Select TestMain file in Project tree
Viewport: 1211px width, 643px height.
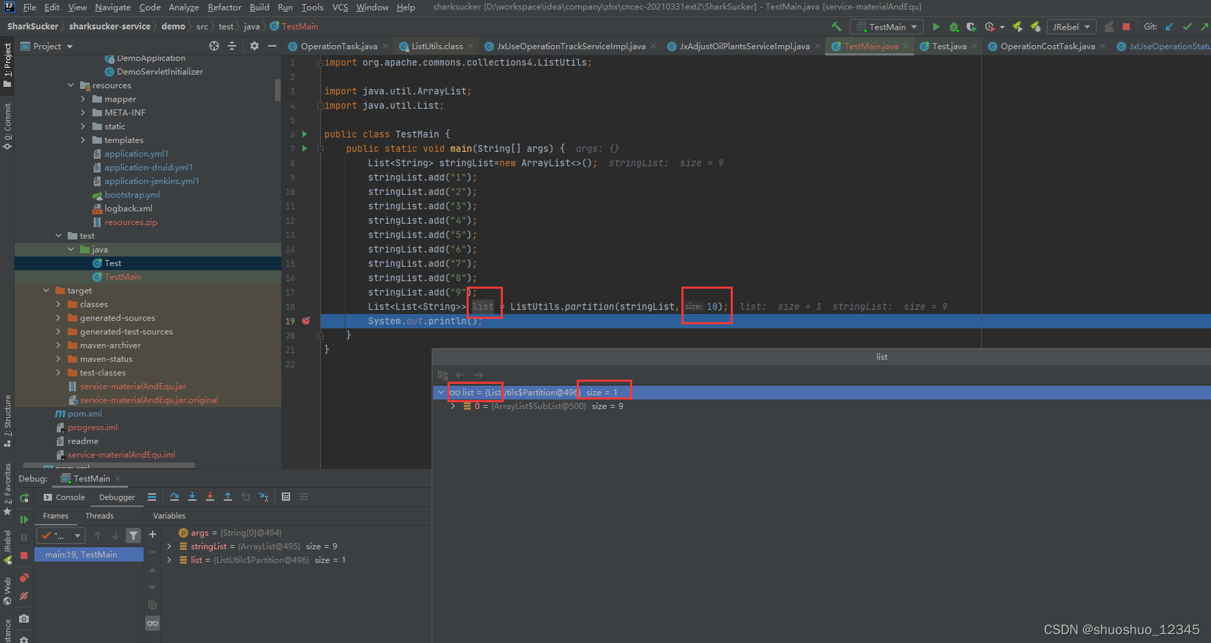click(x=122, y=277)
